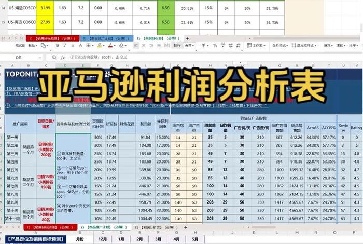Apply italic formatting with the I icon
The height and width of the screenshot is (244, 363).
pyautogui.click(x=65, y=45)
